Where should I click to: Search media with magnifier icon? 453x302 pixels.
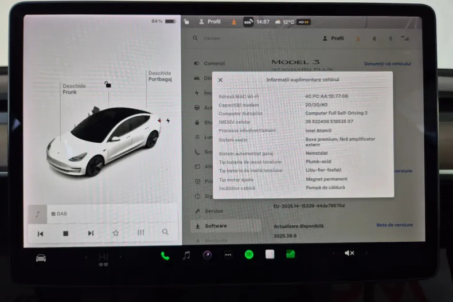[x=165, y=232]
